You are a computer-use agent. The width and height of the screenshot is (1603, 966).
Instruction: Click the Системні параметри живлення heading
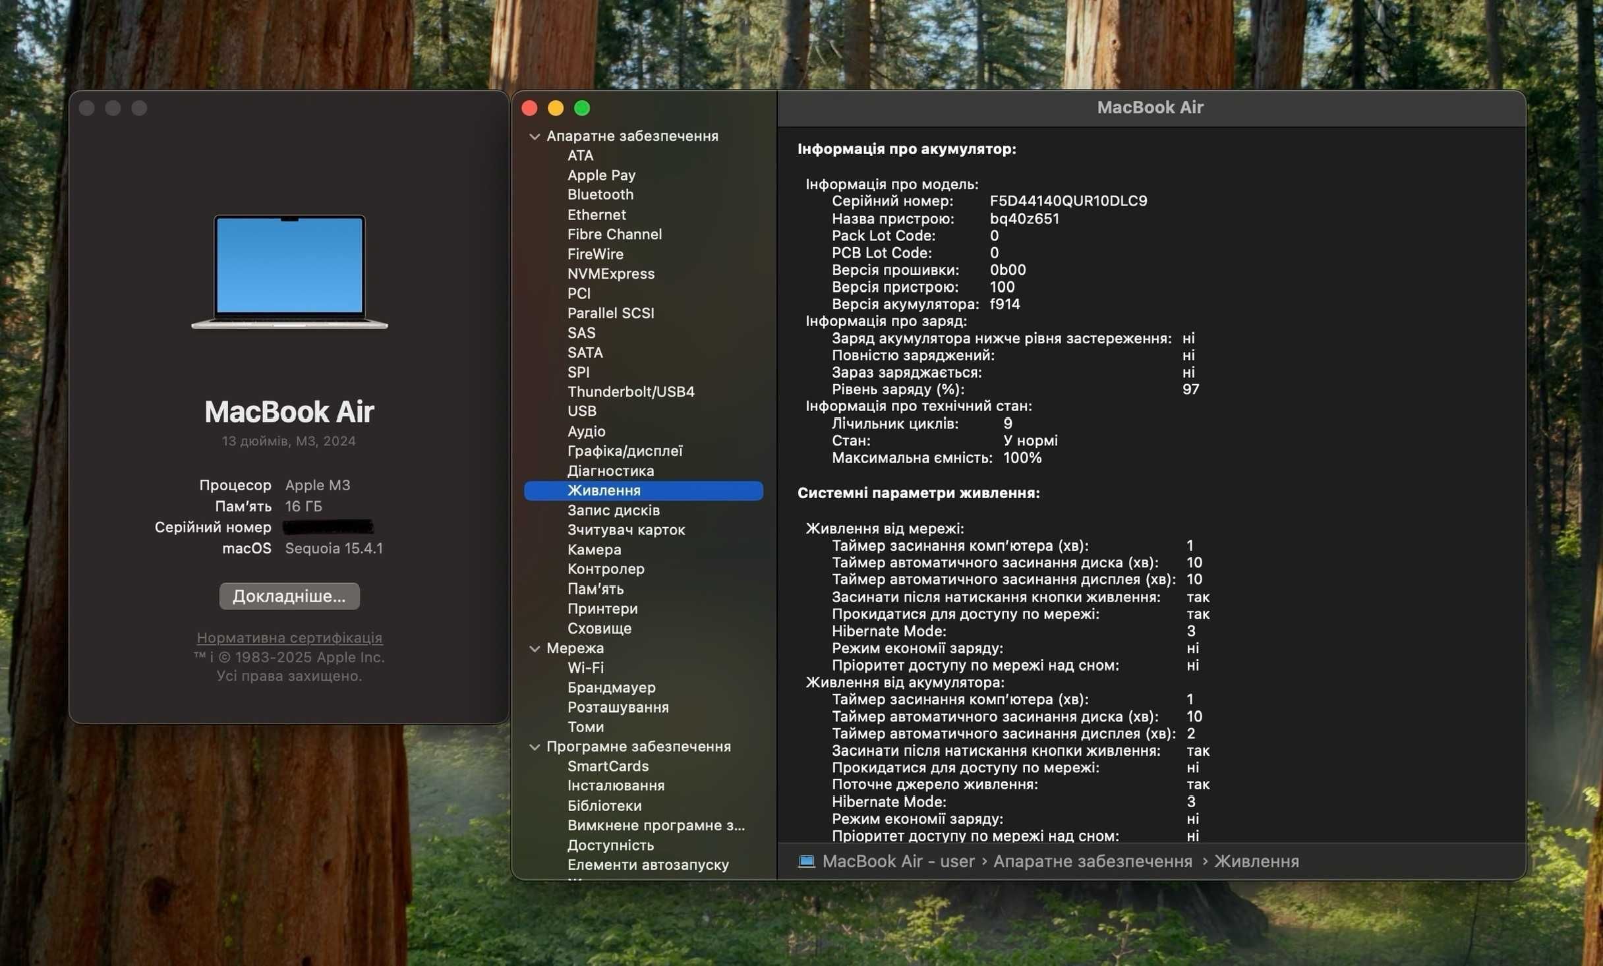918,493
